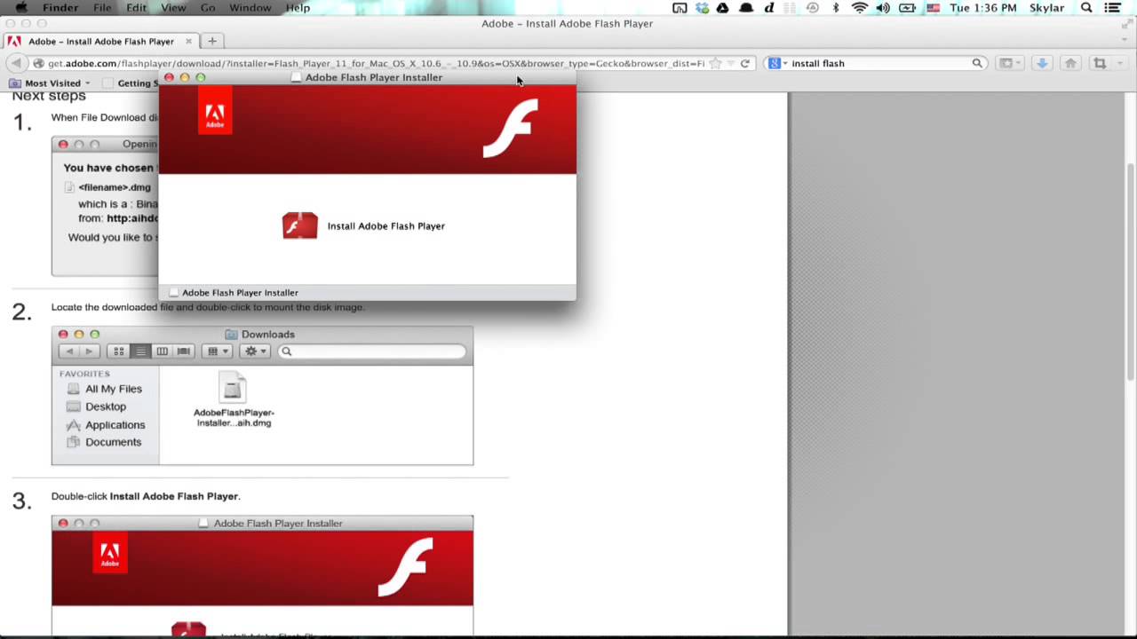
Task: Launch the Install Adobe Flash Player icon
Action: 299,225
